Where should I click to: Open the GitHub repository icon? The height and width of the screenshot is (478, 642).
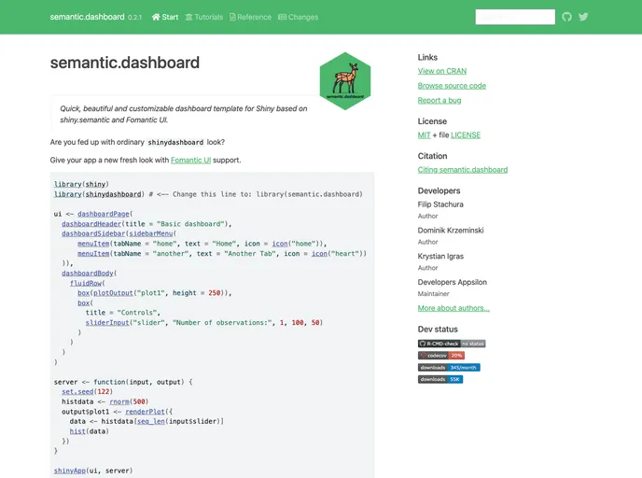[566, 17]
